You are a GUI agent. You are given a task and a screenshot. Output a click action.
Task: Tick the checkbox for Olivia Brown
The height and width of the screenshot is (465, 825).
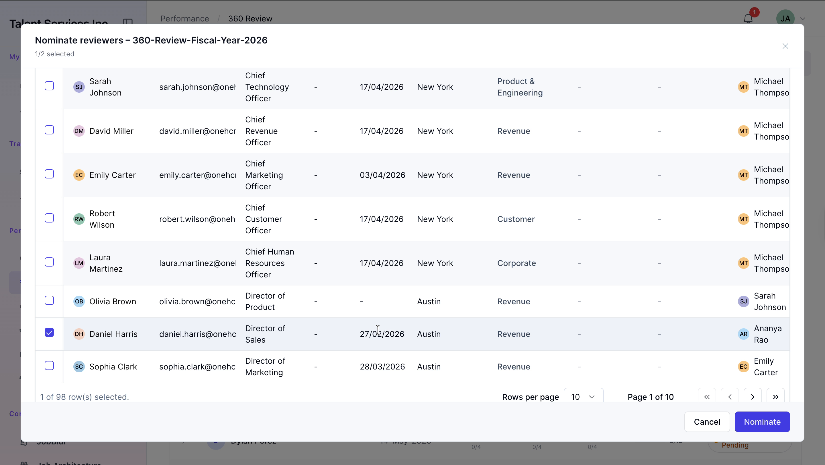(49, 300)
